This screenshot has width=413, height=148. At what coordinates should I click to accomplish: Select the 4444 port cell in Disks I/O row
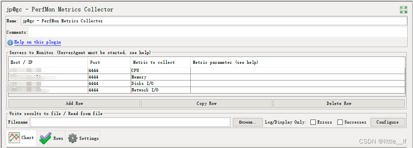click(109, 84)
